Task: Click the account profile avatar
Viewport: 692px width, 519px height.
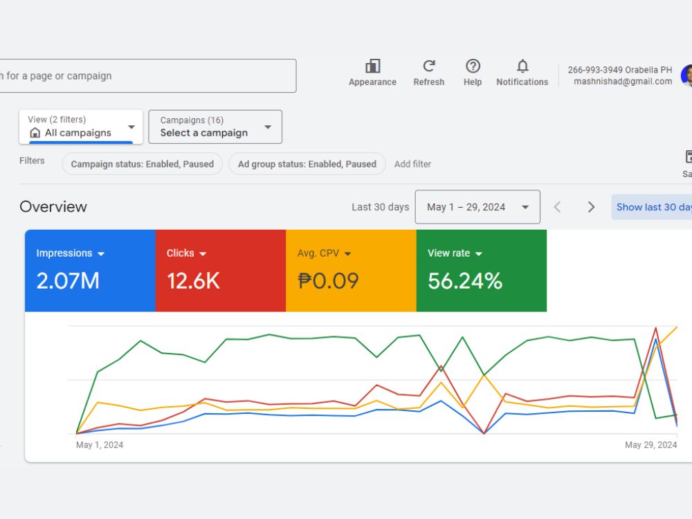Action: click(x=687, y=75)
